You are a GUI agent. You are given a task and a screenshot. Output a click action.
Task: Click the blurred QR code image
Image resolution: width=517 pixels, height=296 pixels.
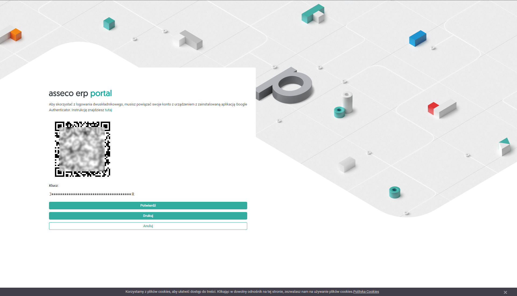[x=82, y=149]
